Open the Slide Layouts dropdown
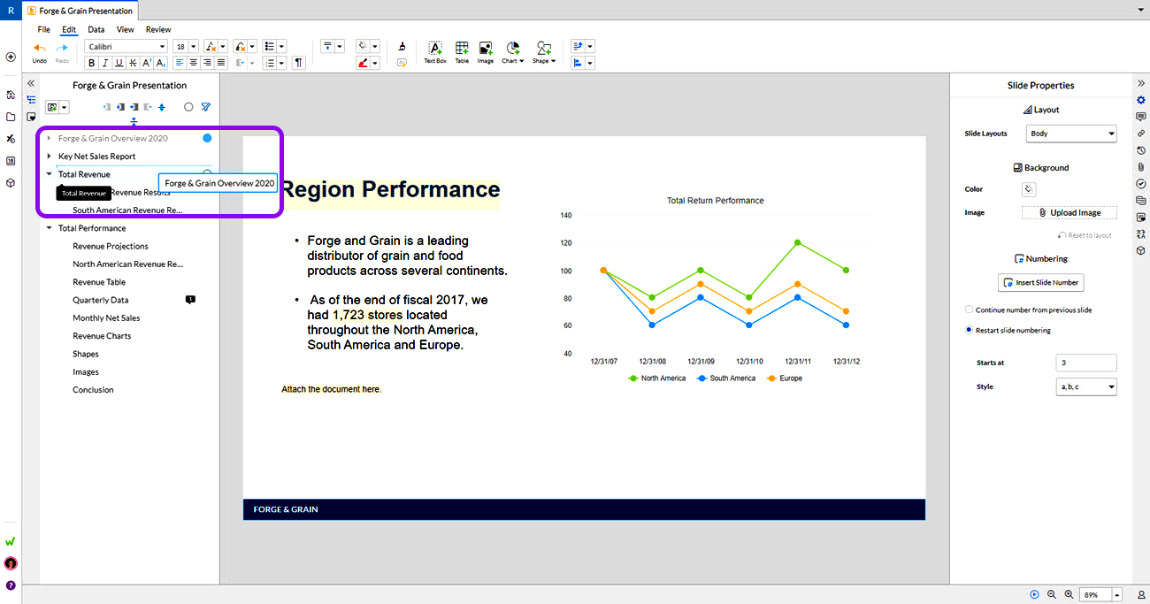Viewport: 1150px width, 604px height. 1071,134
